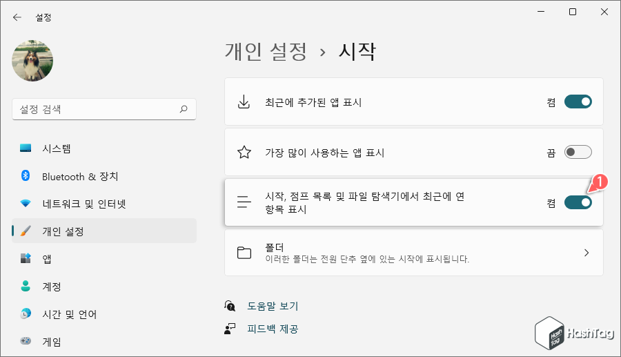Click 도움말 보기 link
This screenshot has width=621, height=357.
point(273,306)
